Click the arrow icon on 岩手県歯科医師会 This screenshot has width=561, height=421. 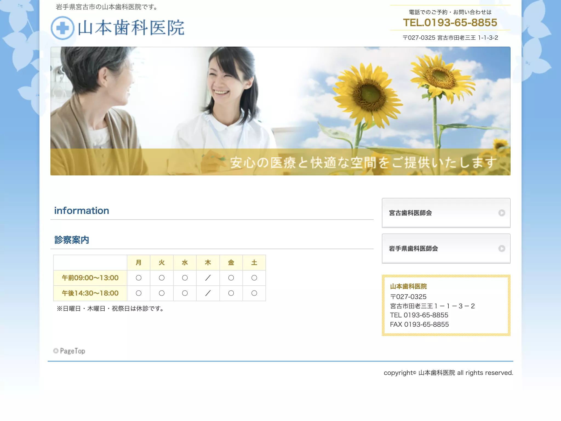[502, 249]
